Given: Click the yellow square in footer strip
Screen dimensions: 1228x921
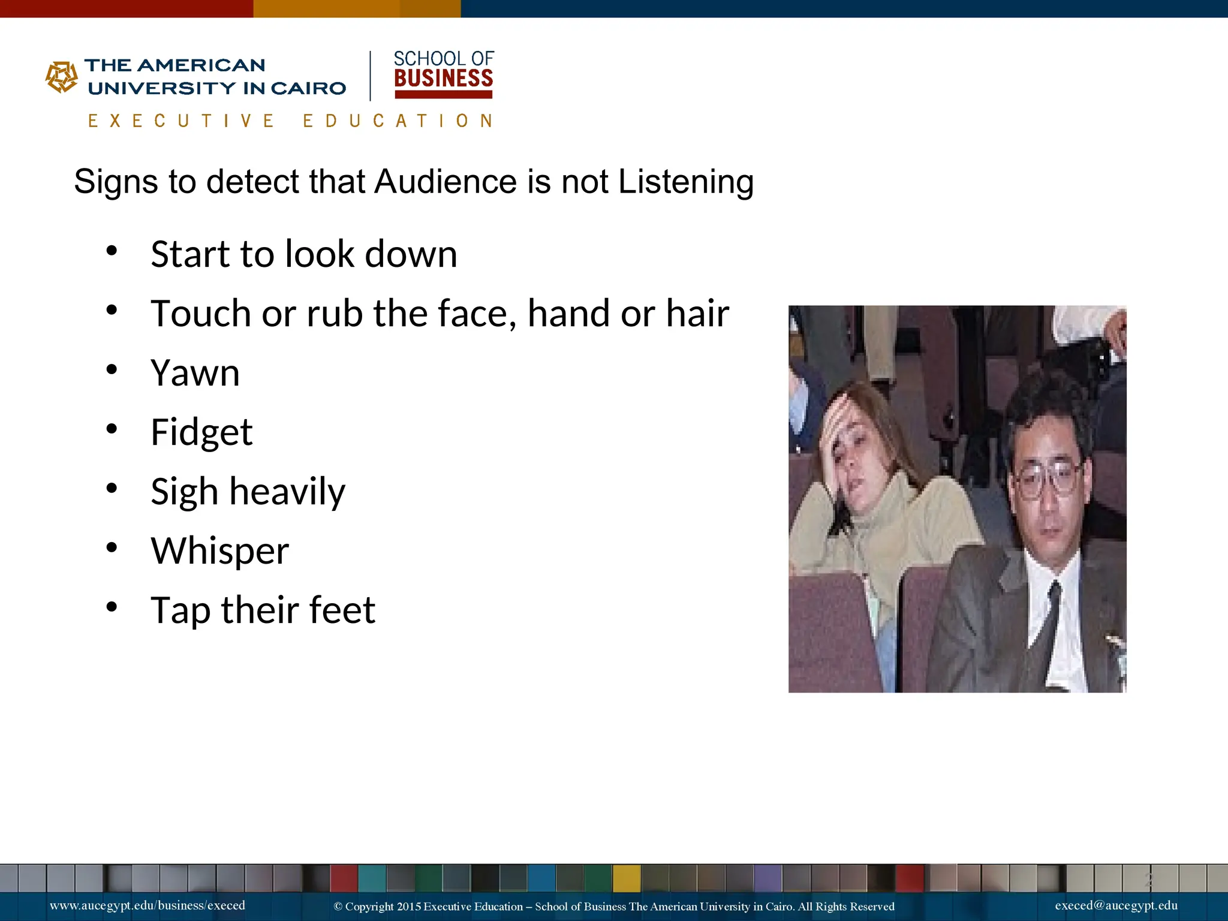Looking at the screenshot, I should click(x=626, y=878).
